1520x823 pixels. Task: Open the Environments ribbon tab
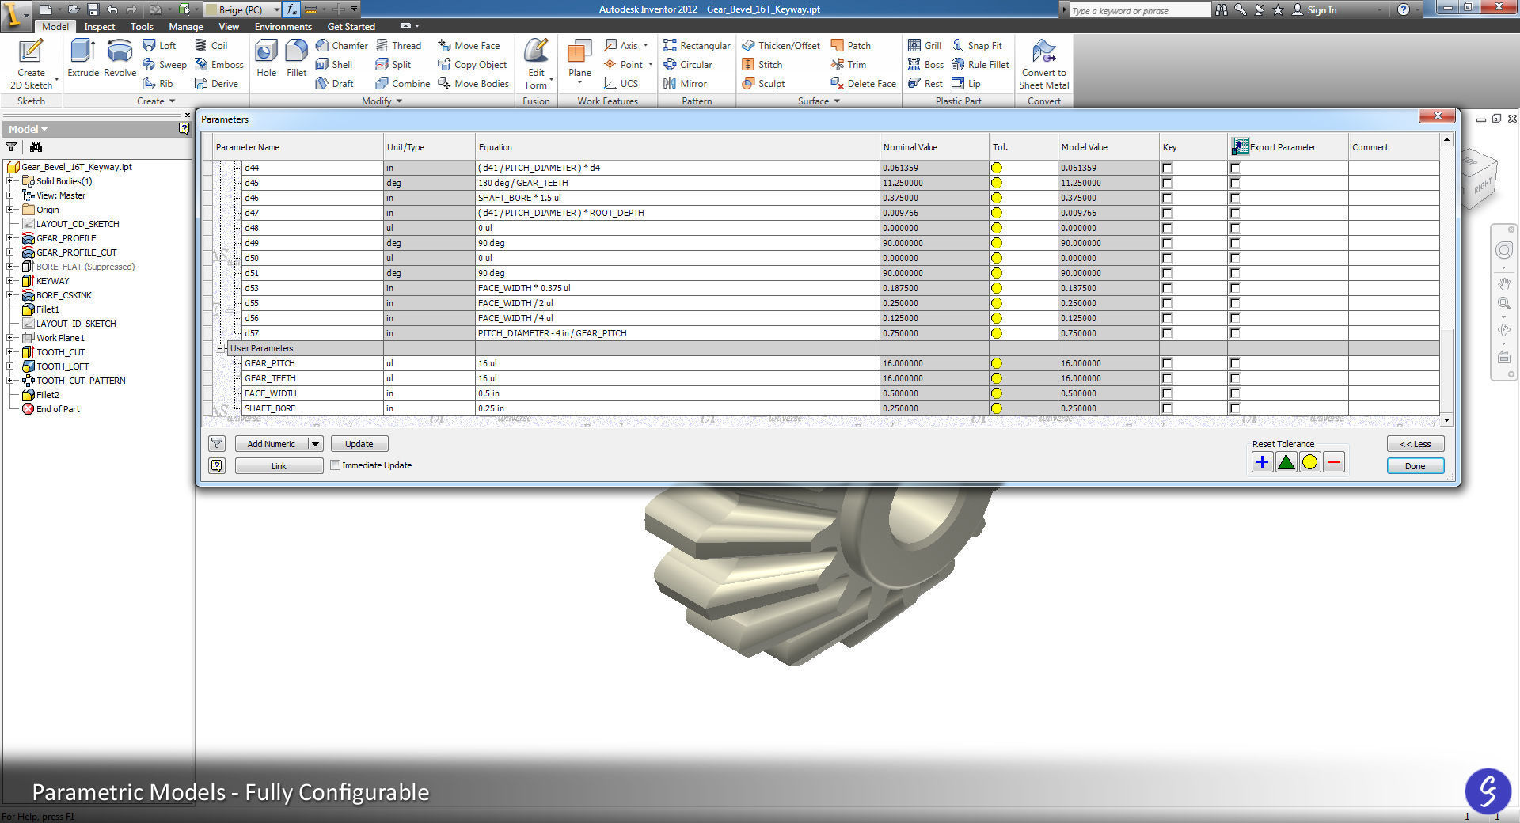[x=283, y=26]
